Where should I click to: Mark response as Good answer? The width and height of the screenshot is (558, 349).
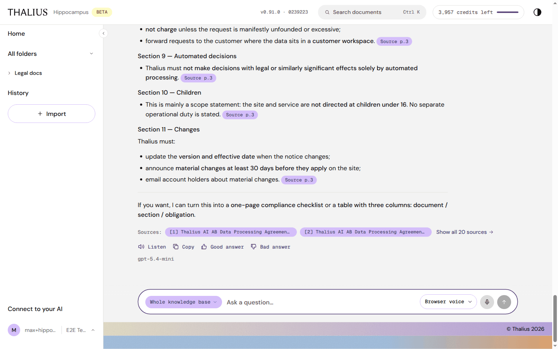click(222, 247)
